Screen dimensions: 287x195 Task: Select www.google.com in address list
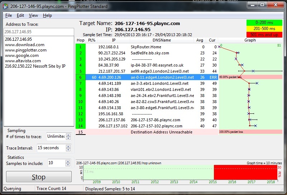click(22, 55)
